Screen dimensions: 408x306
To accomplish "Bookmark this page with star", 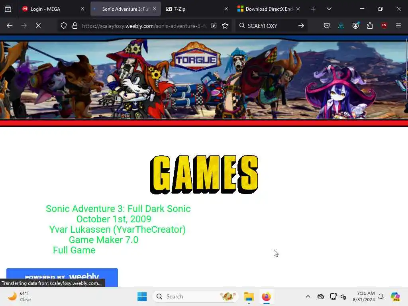I will coord(226,25).
